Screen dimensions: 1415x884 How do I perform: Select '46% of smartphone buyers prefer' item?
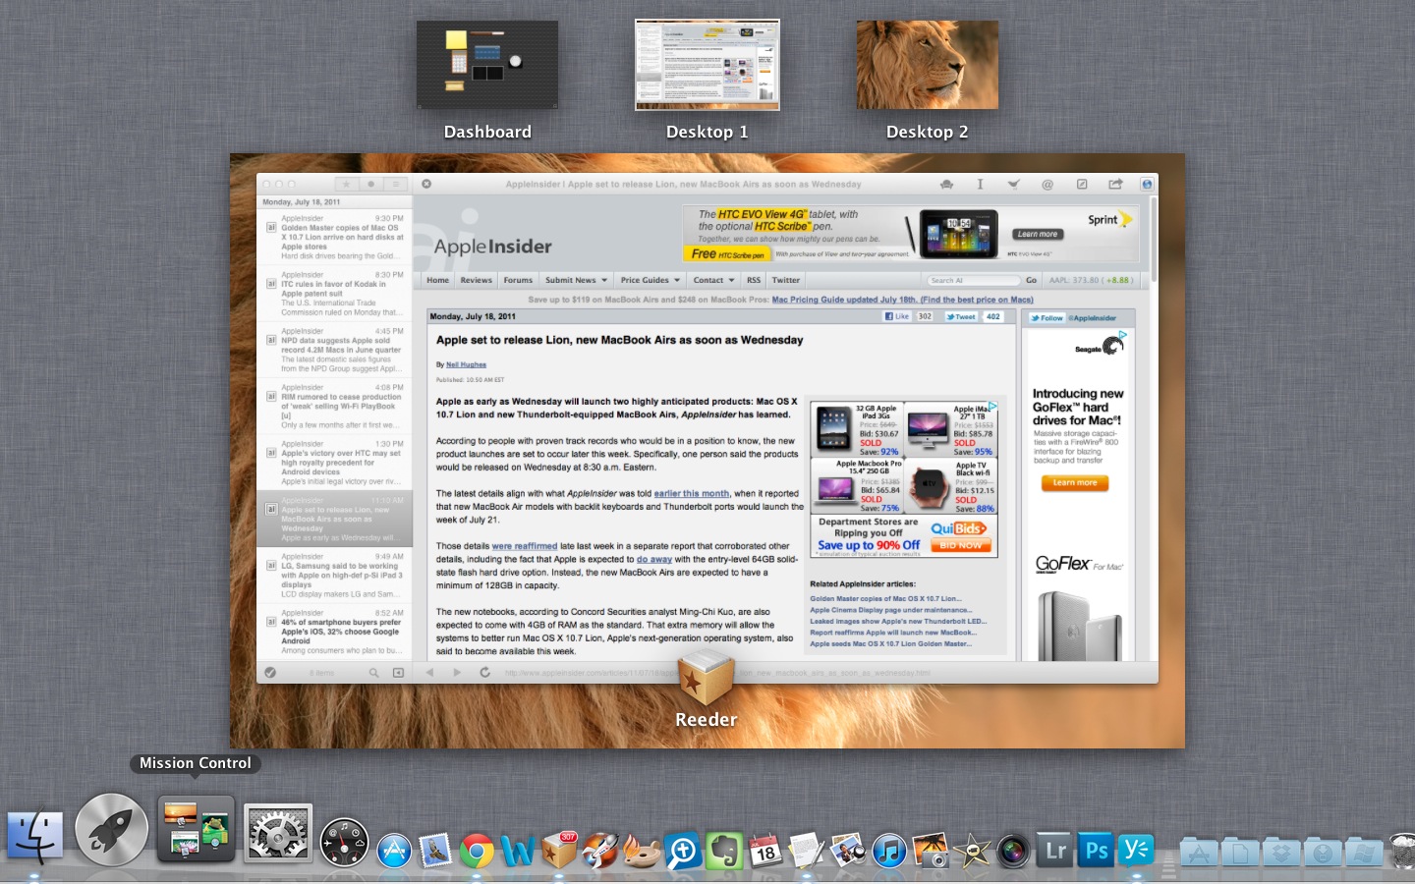click(x=335, y=631)
